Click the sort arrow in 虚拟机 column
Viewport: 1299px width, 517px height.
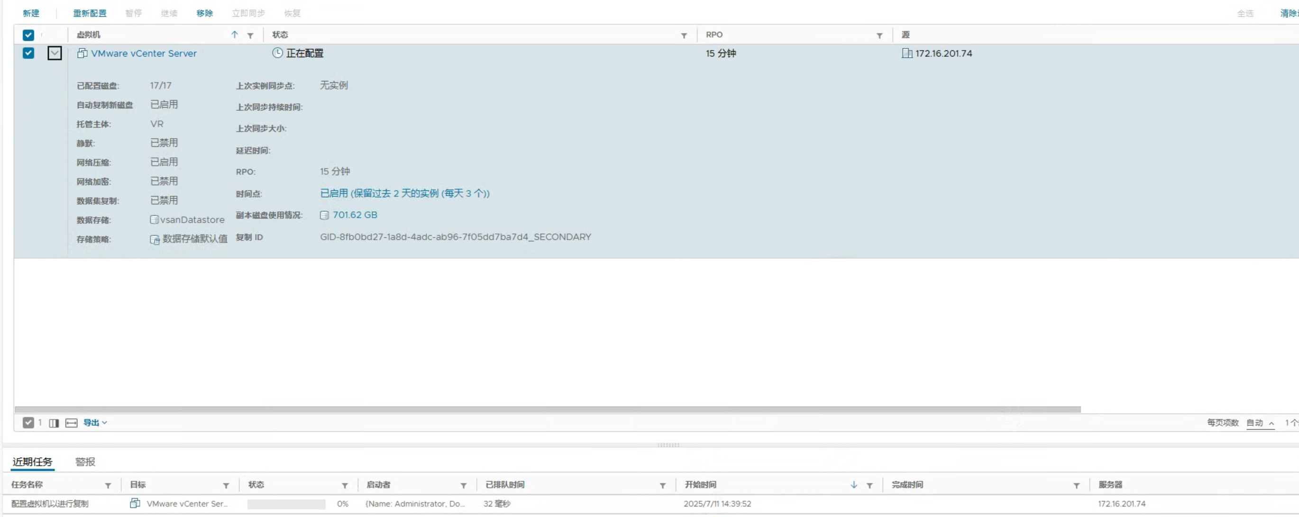pyautogui.click(x=235, y=35)
